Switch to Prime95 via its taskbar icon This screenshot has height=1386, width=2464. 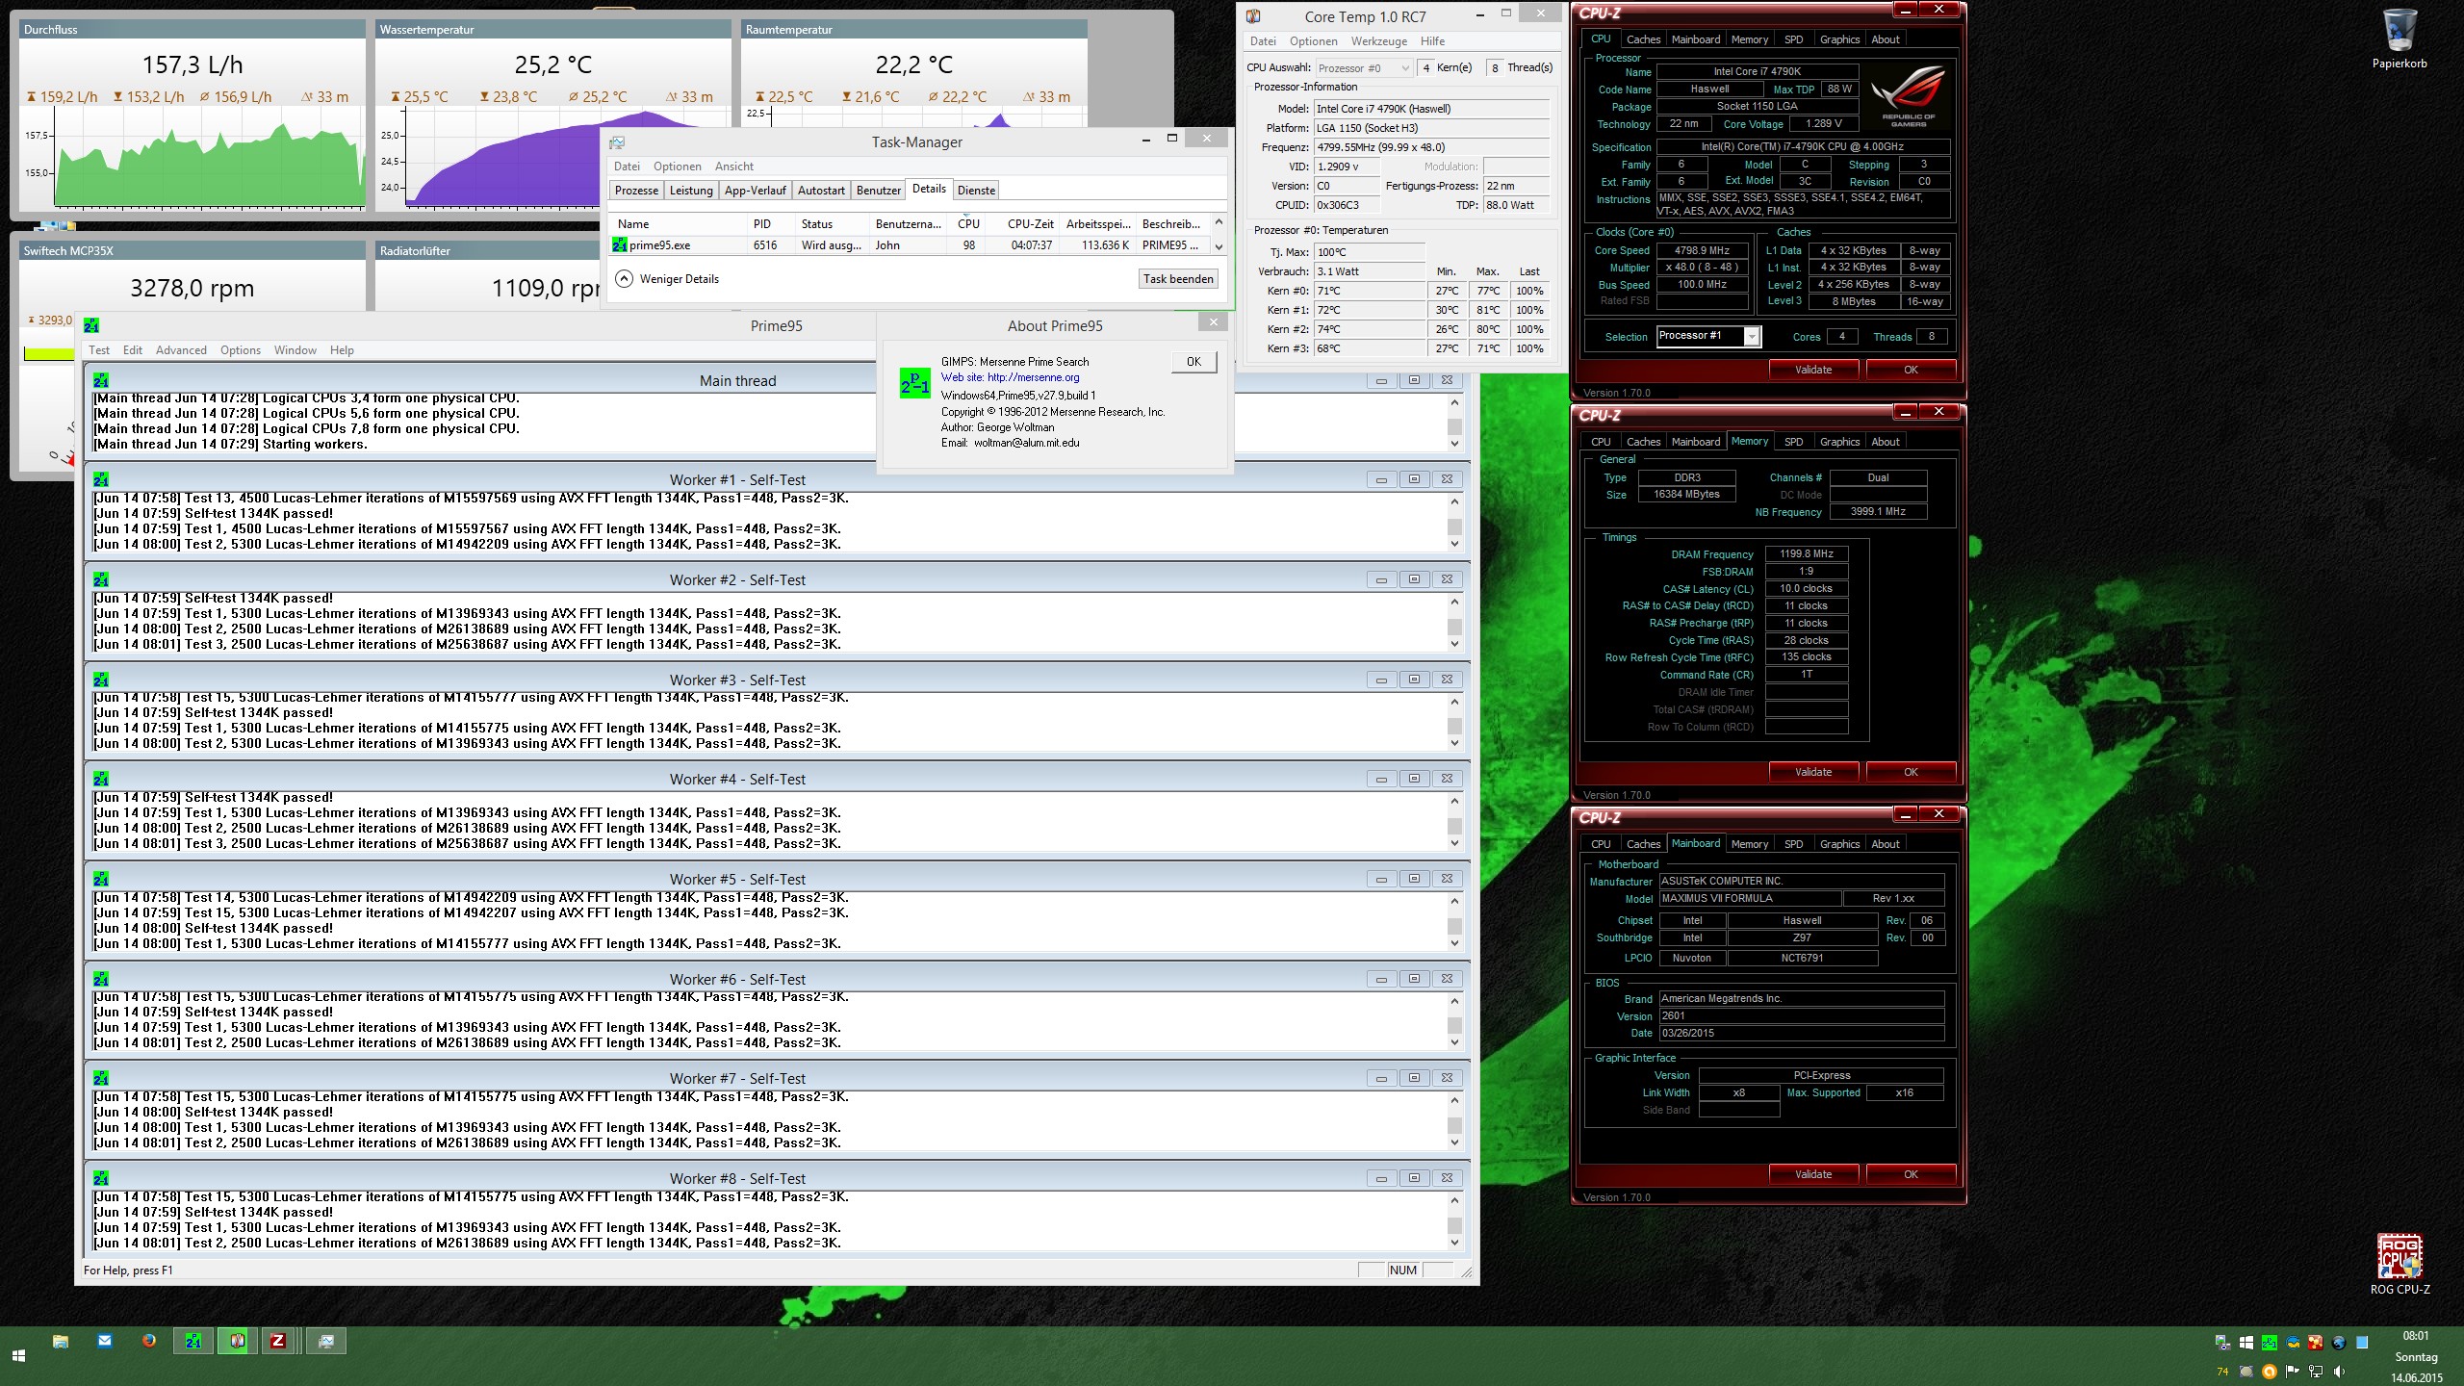pos(193,1341)
